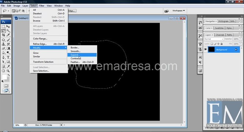Choose Transform Selection from Select menu
Screen dimensions: 244x132
(49, 62)
